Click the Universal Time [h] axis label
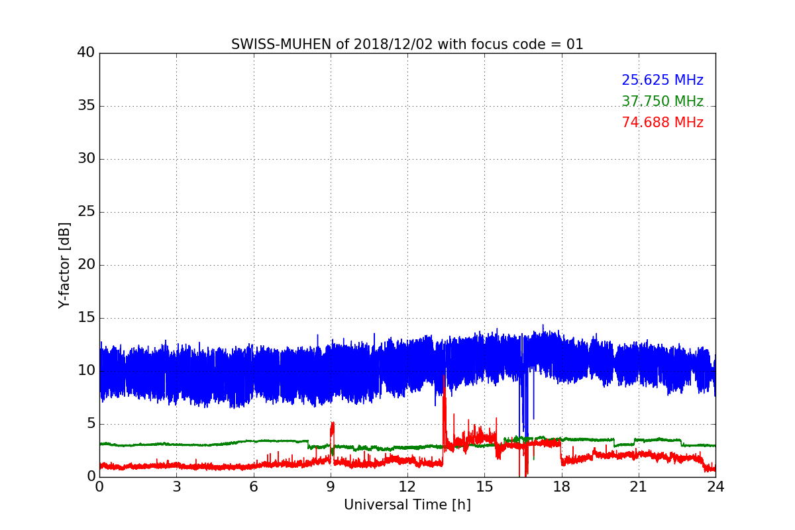The width and height of the screenshot is (795, 530). [x=407, y=505]
